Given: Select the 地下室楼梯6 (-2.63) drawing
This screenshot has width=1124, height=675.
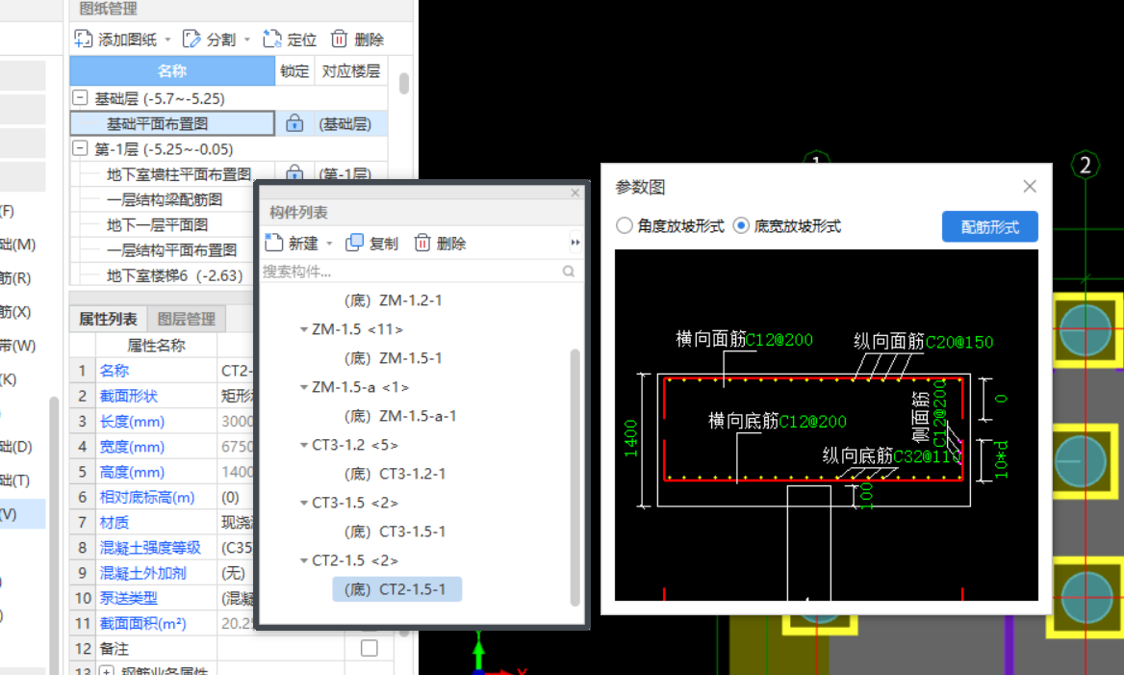Looking at the screenshot, I should click(x=174, y=274).
